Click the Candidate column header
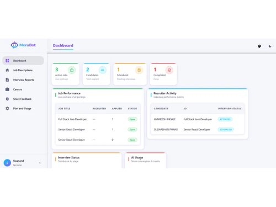Viewport: 276px width, 207px height. click(161, 109)
